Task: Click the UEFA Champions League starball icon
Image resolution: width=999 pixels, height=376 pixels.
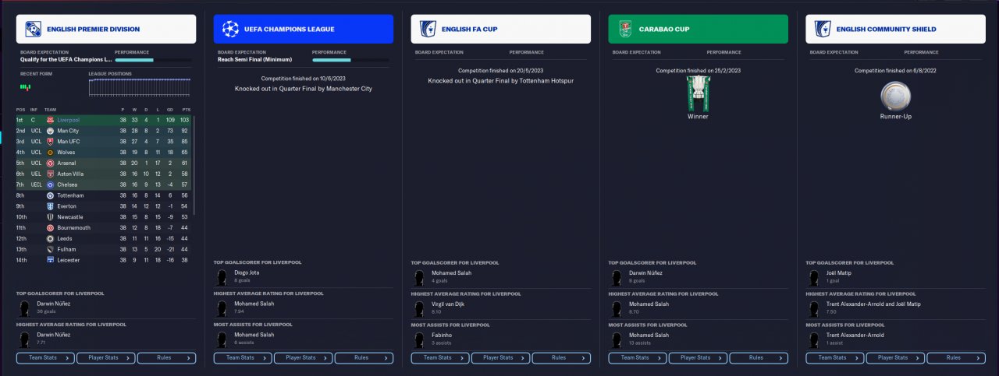Action: (x=229, y=30)
